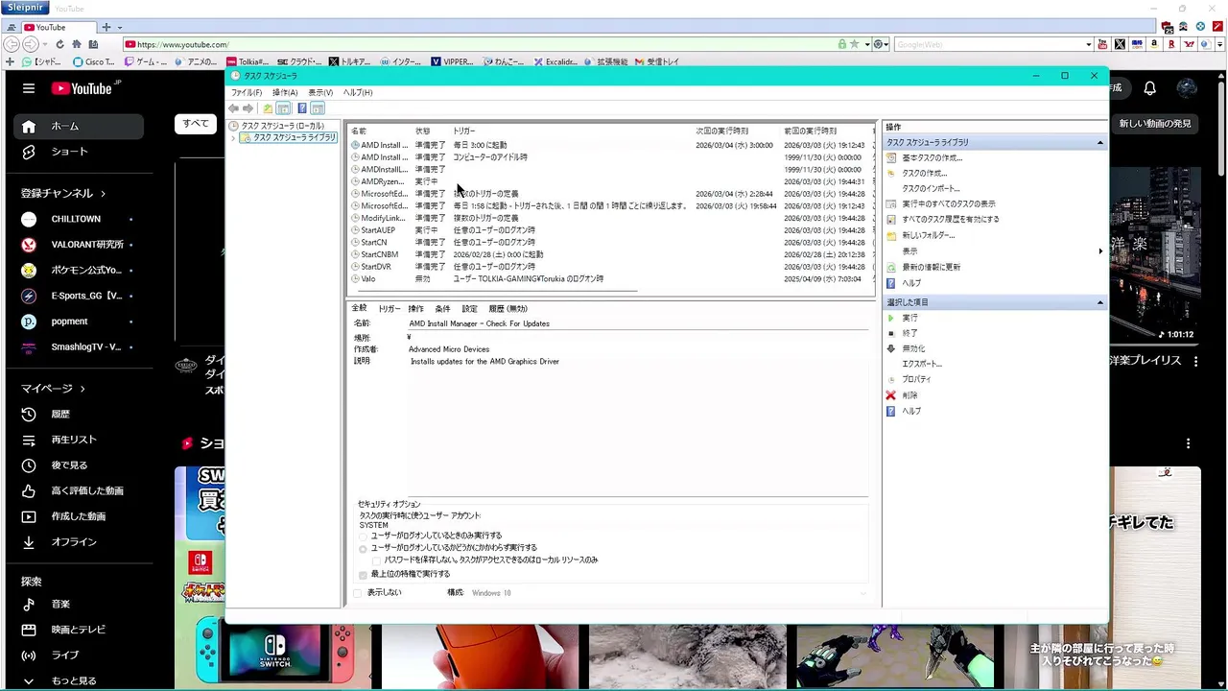Switch to the 条件 tab
This screenshot has height=691, width=1228.
tap(442, 309)
